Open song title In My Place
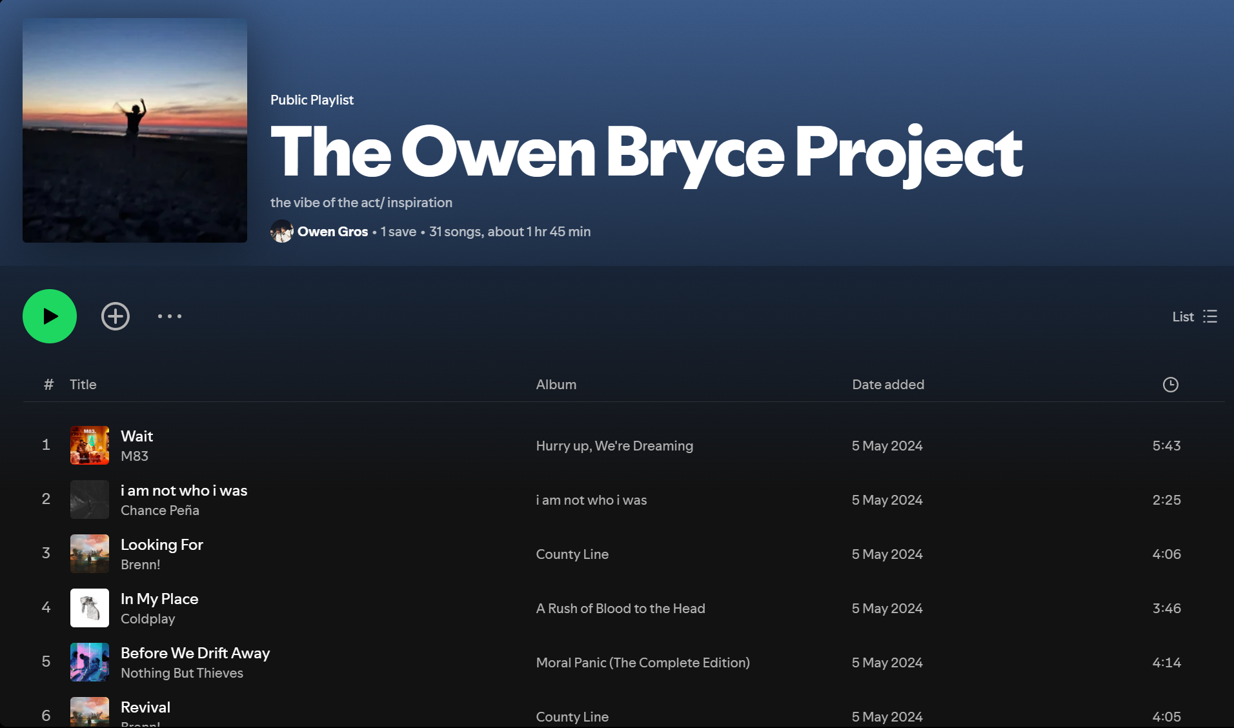Image resolution: width=1234 pixels, height=728 pixels. pyautogui.click(x=159, y=599)
